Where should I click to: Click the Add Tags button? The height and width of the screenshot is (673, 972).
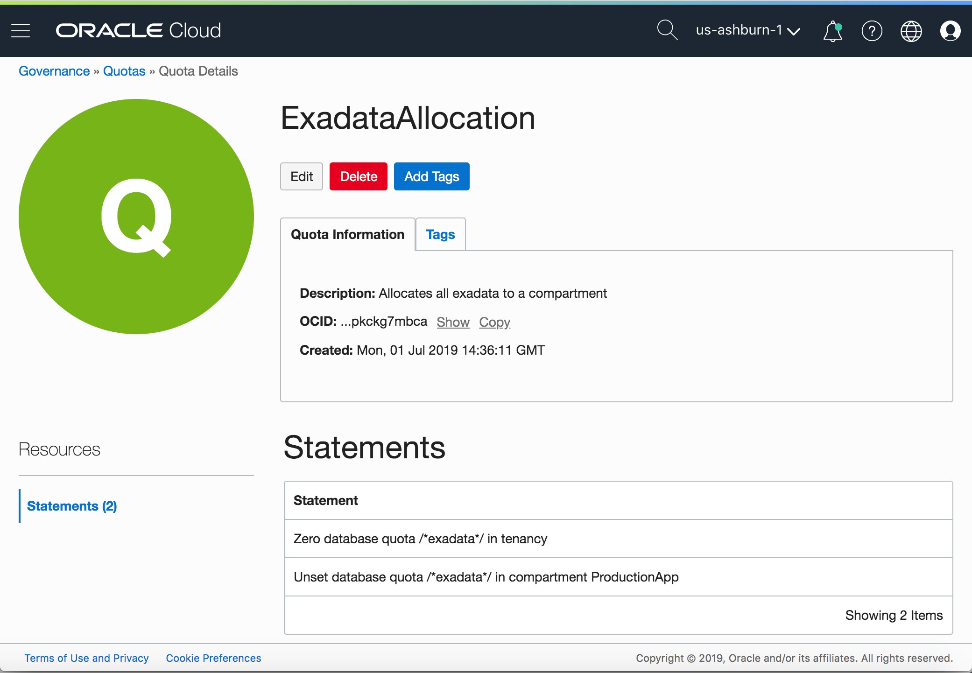tap(431, 176)
